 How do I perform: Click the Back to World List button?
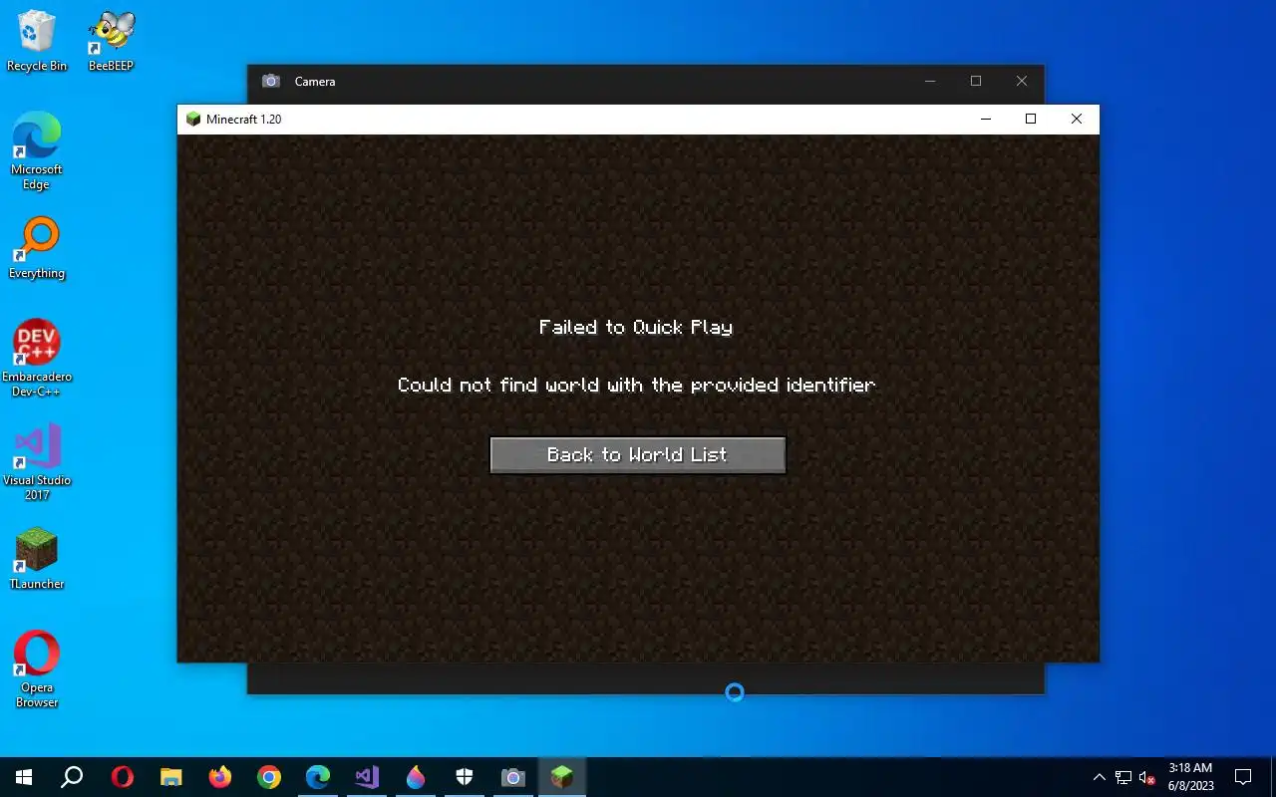pyautogui.click(x=638, y=455)
